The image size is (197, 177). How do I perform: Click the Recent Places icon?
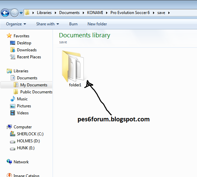[13, 57]
